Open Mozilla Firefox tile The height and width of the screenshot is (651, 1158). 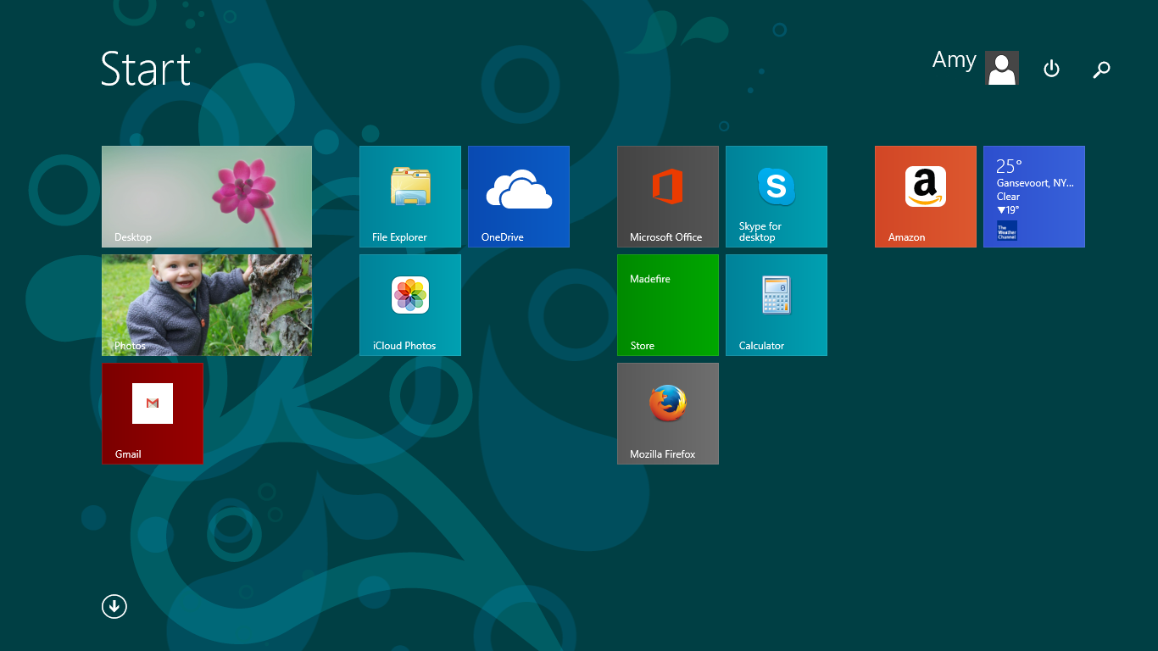coord(668,414)
